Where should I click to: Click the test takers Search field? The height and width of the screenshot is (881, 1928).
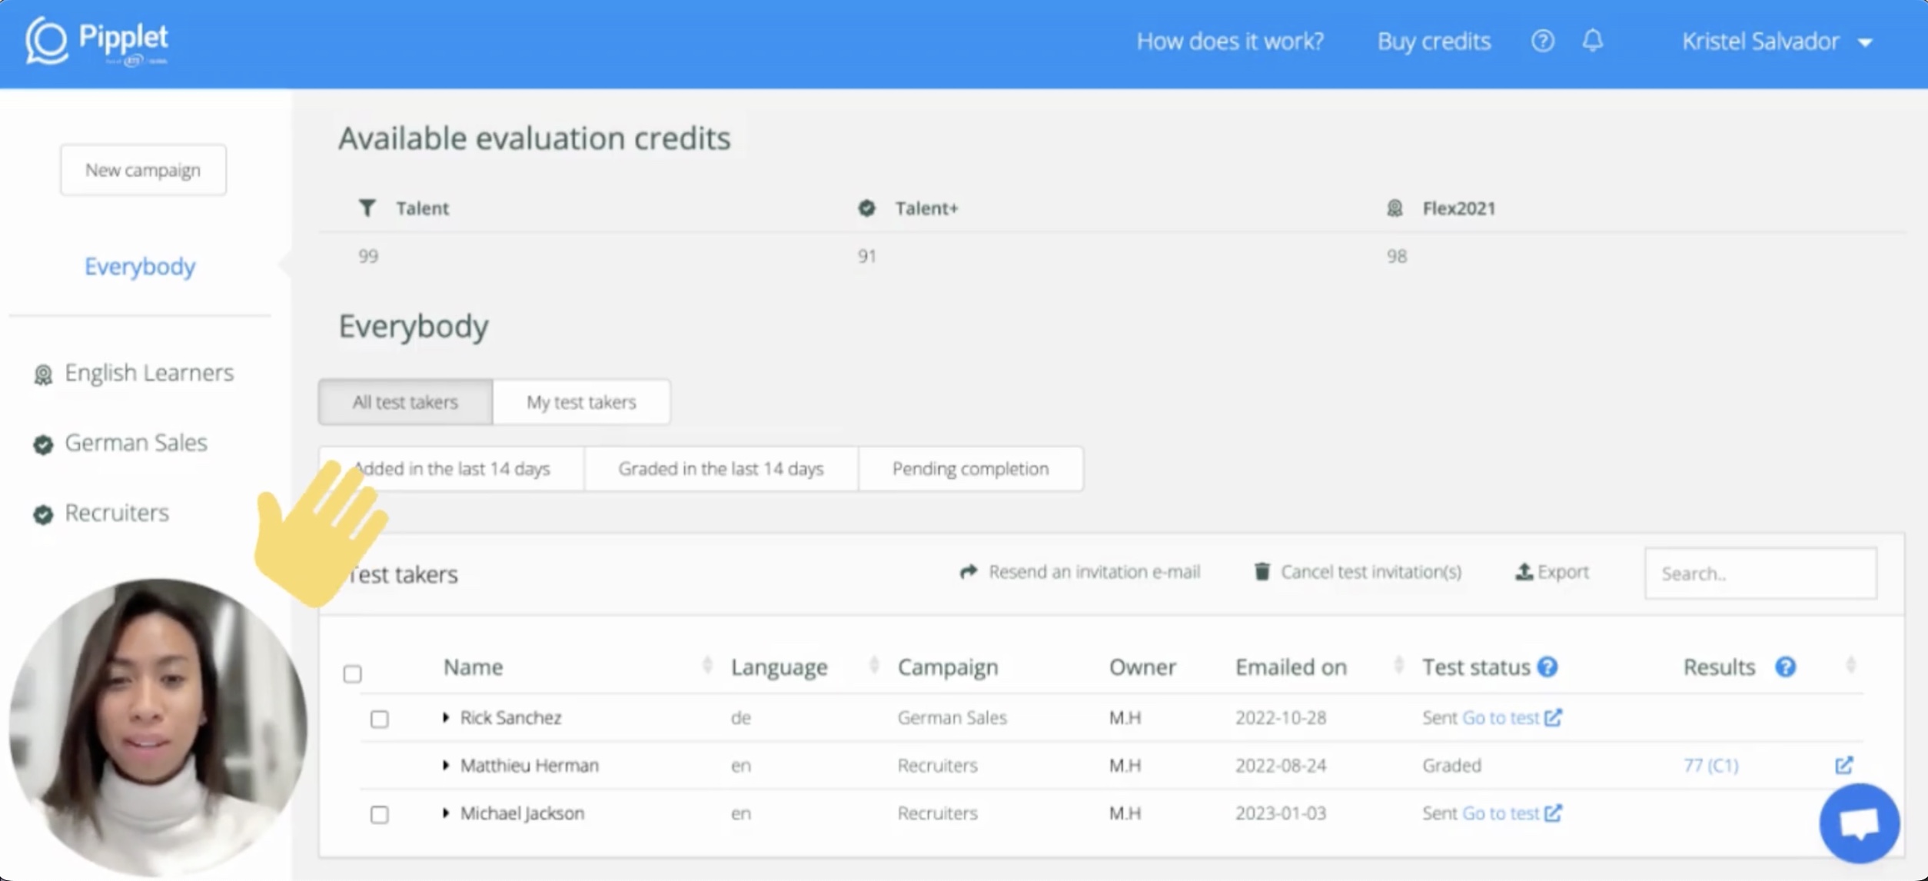pos(1760,573)
